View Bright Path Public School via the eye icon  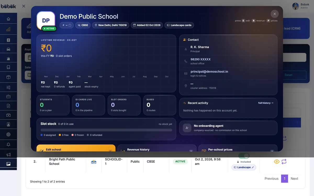click(277, 162)
